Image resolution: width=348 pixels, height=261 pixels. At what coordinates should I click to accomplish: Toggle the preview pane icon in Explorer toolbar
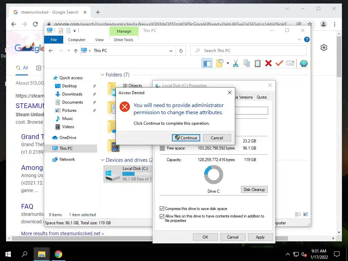(207, 64)
